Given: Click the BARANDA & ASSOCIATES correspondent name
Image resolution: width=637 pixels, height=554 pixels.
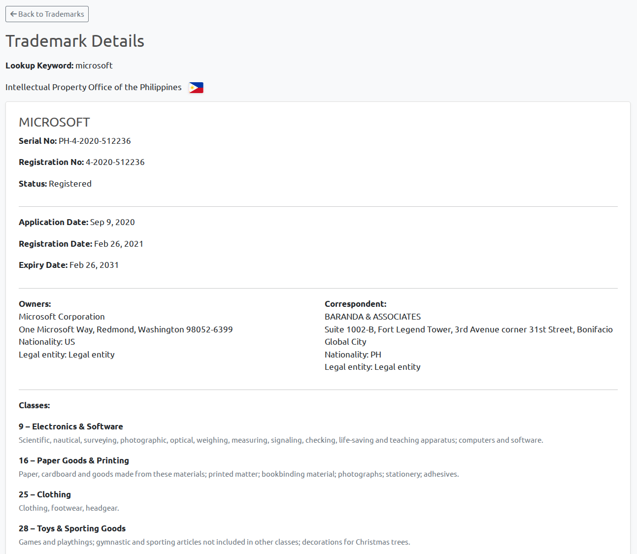Looking at the screenshot, I should tap(372, 317).
